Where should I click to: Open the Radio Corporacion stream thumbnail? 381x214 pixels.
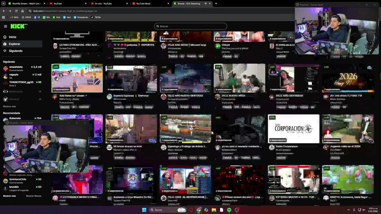293,129
